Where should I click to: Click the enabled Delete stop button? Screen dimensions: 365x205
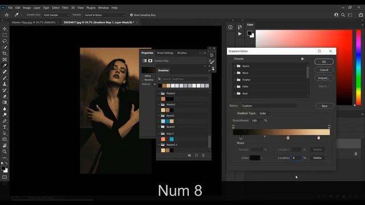pos(317,158)
